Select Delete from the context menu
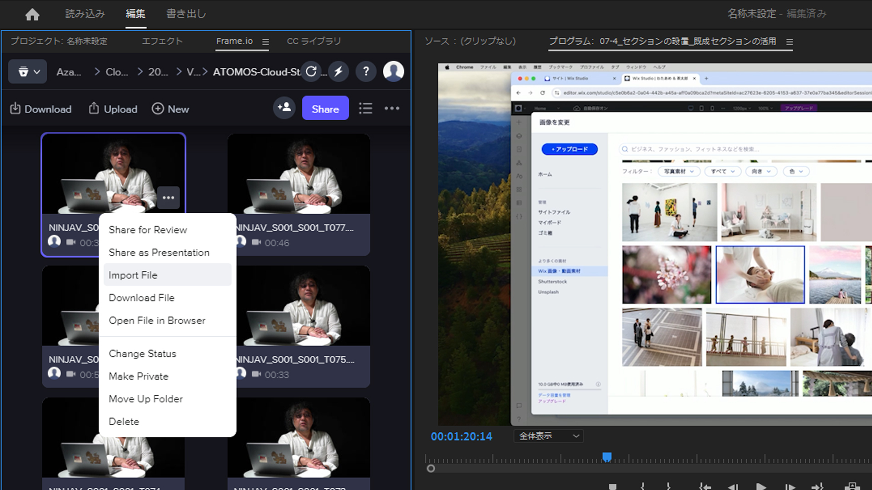 pos(124,421)
